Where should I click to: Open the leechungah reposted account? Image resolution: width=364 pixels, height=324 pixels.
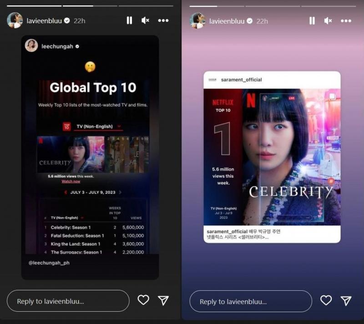57,46
